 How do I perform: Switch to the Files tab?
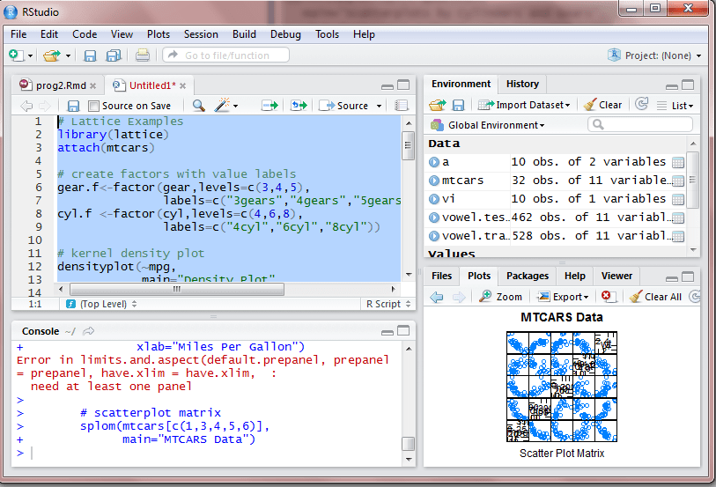click(441, 276)
